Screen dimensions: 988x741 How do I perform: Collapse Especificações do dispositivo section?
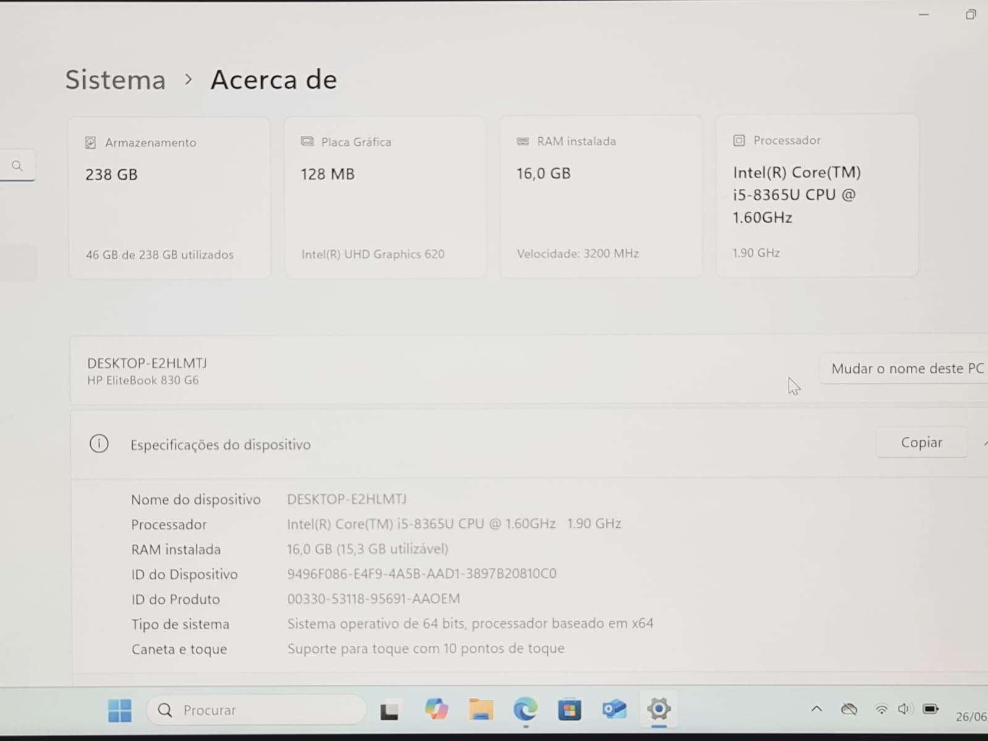tap(984, 443)
